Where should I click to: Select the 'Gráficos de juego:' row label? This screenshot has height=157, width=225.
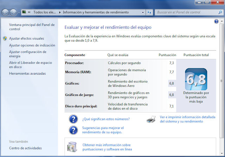[79, 95]
